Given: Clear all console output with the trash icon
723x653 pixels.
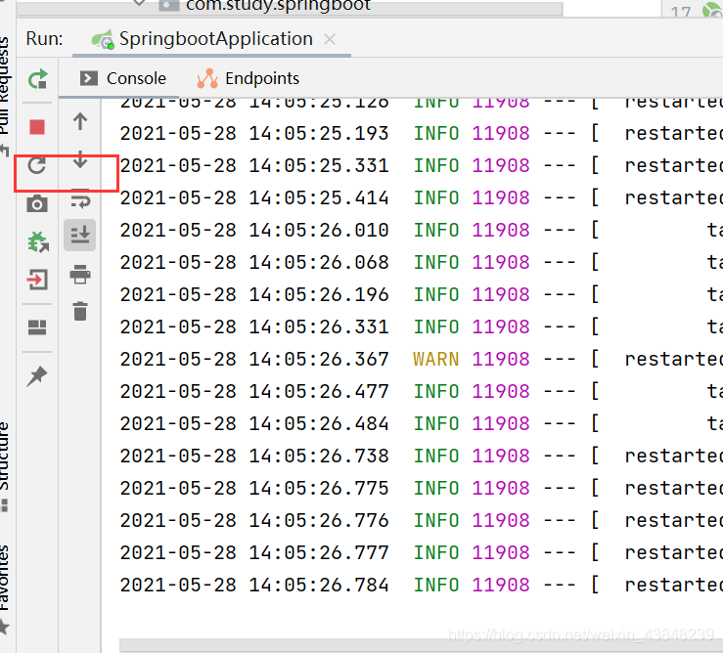Looking at the screenshot, I should coord(80,311).
